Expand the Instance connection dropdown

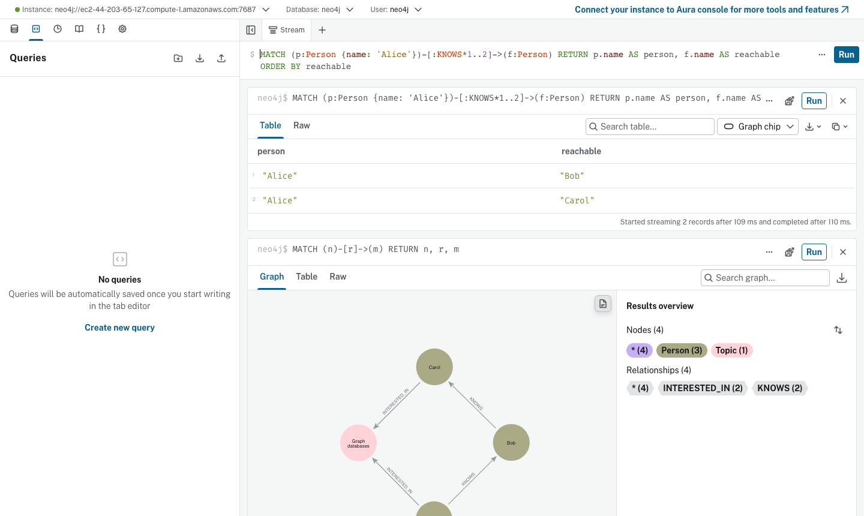click(266, 10)
